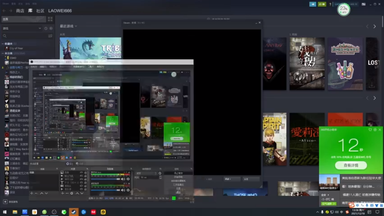The image size is (384, 216).
Task: Mute second audio channel in OBS mixer
Action: (x=123, y=190)
